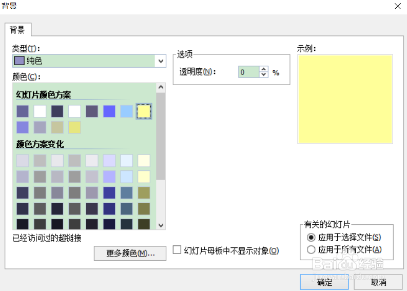Select 应用于选择文件 radio option
407x291 pixels.
click(311, 237)
